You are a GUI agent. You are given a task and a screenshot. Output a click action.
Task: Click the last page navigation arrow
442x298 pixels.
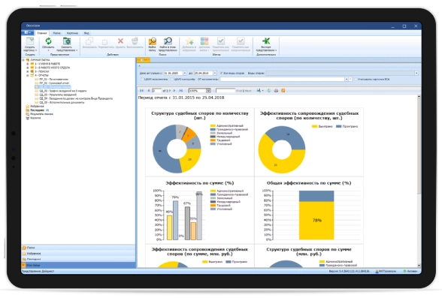point(181,91)
